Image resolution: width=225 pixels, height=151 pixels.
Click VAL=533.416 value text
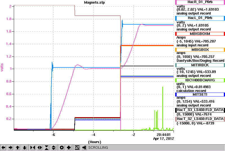(204, 102)
